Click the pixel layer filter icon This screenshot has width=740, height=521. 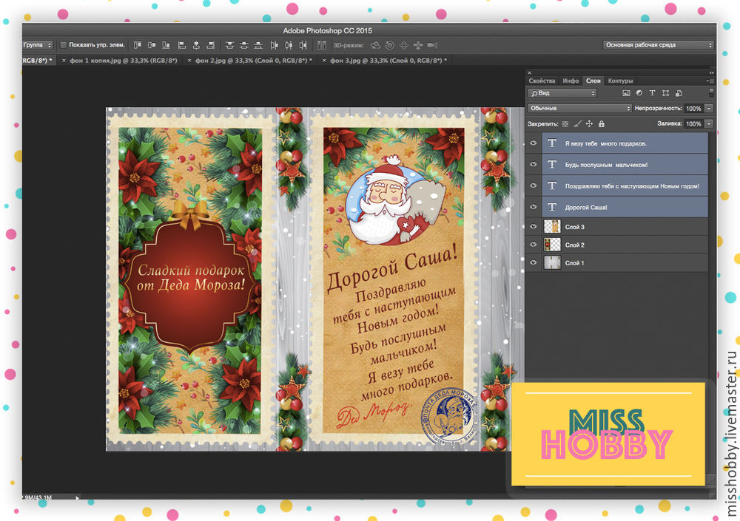pos(626,94)
